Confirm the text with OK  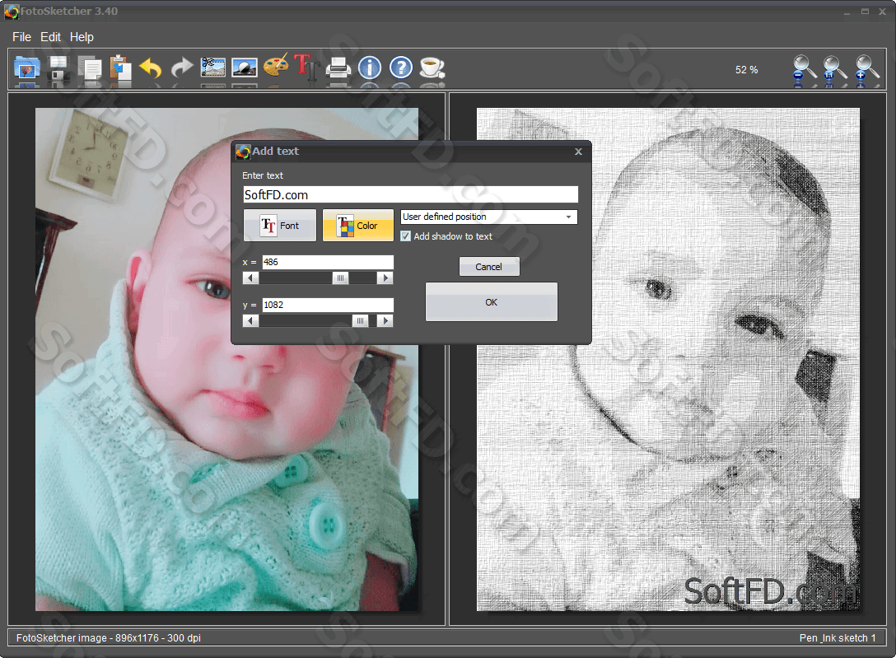point(492,302)
